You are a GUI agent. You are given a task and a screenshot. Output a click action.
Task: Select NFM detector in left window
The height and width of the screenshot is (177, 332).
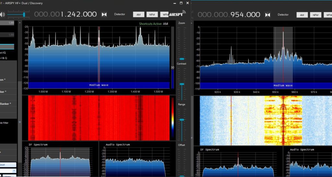pyautogui.click(x=152, y=15)
